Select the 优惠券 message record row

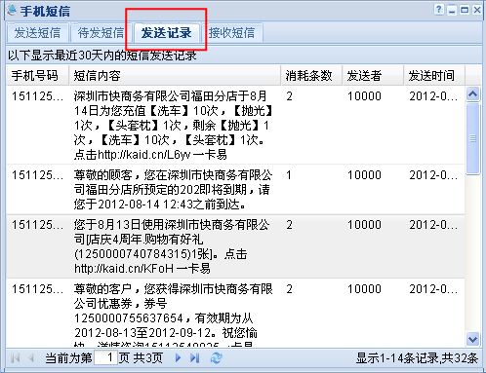(236, 313)
